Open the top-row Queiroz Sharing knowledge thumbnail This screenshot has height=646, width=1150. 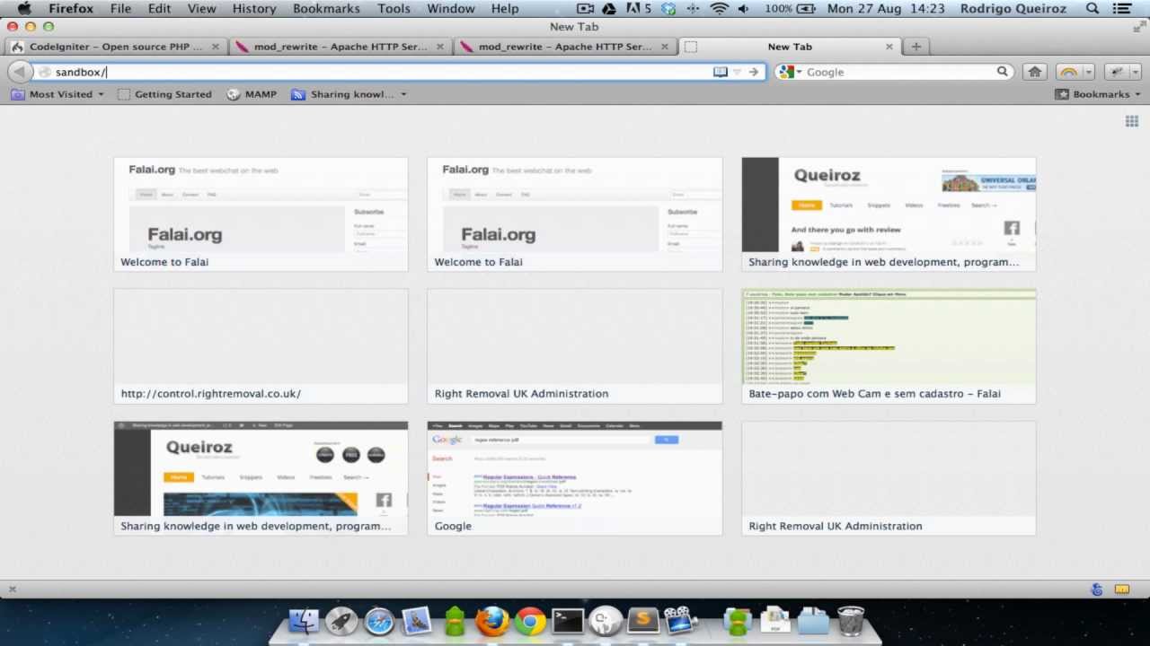coord(889,214)
